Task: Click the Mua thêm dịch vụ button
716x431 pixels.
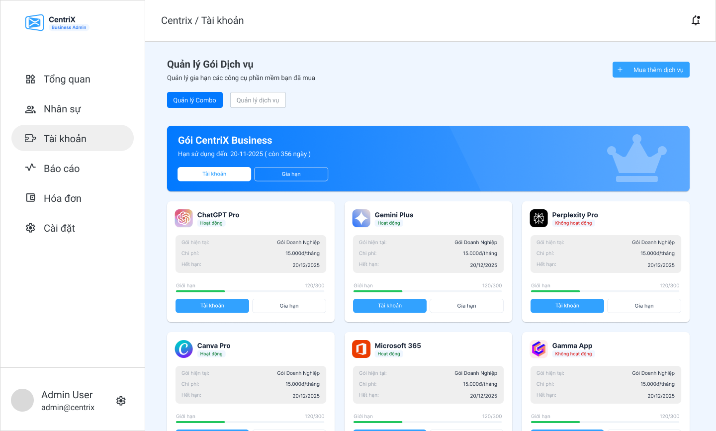Action: click(x=651, y=70)
